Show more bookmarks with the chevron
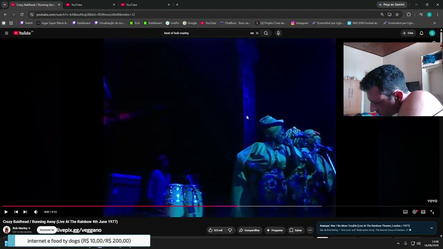443x249 pixels. click(435, 23)
